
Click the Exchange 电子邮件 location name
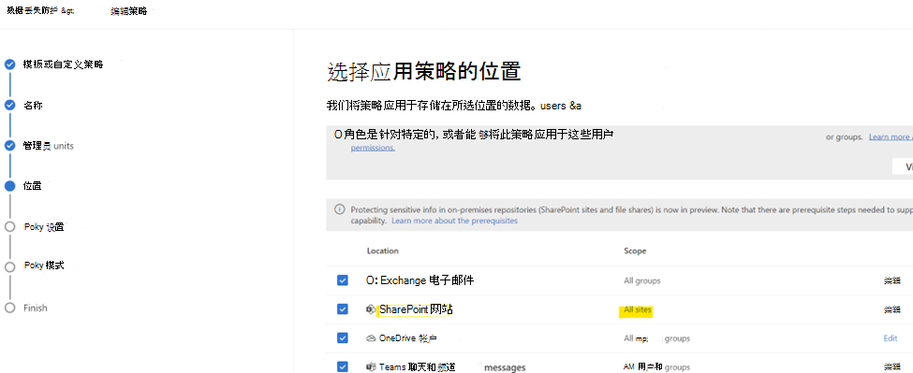click(x=427, y=280)
